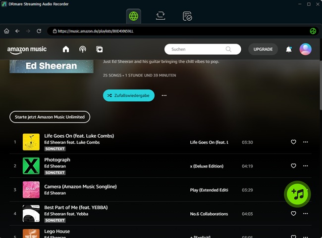Click duration 04:19 of Photograph
322x238 pixels.
point(247,166)
